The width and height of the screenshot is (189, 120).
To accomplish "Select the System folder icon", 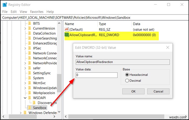I will point(29,78).
